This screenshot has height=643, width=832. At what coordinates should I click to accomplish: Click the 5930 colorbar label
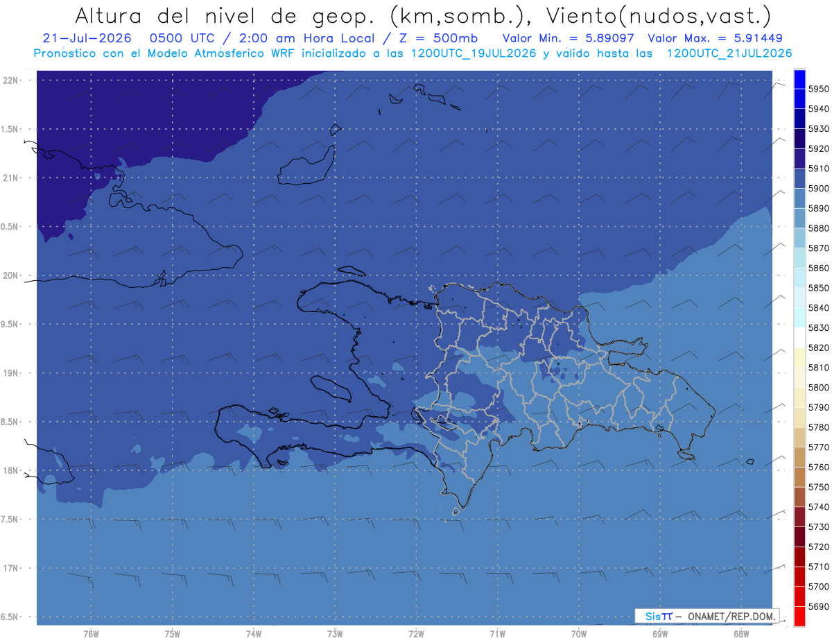click(818, 129)
